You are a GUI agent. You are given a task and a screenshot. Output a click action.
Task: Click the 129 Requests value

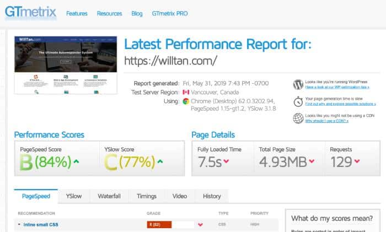(341, 162)
